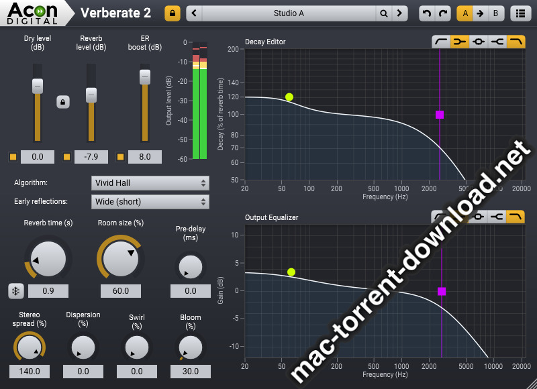The width and height of the screenshot is (537, 389).
Task: Click the Pre-delay knob
Action: [191, 266]
